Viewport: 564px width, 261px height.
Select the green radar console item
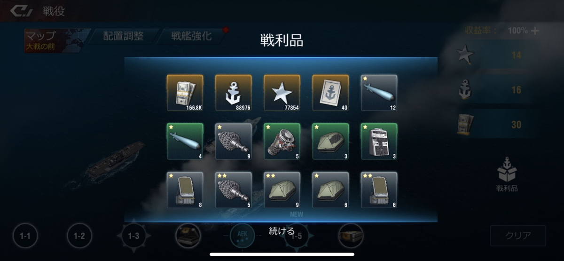tap(379, 142)
